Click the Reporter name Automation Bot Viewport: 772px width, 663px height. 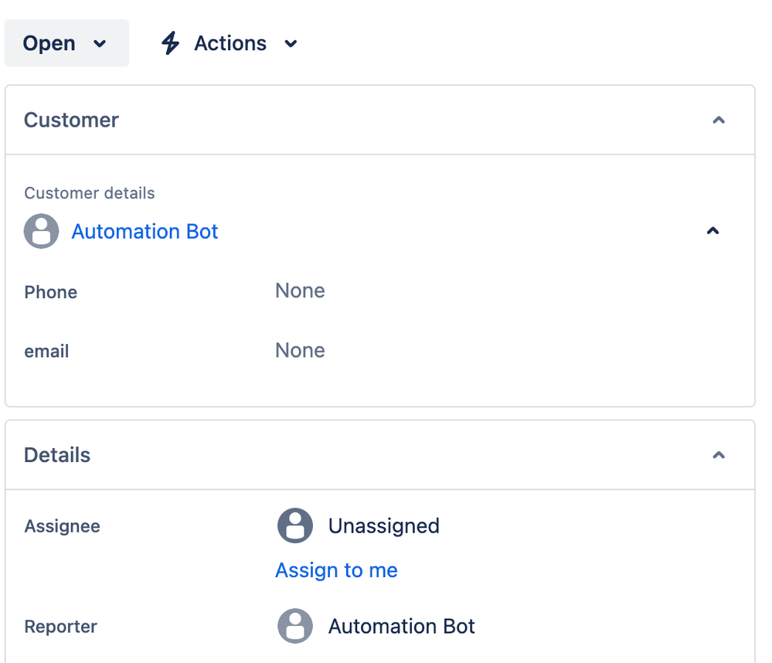[x=401, y=626]
